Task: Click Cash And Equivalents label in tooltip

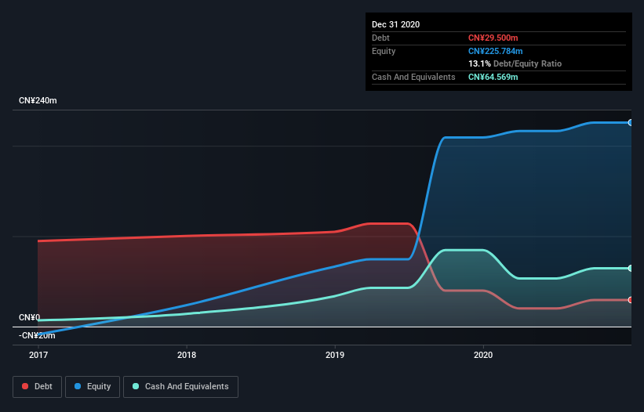Action: (413, 77)
